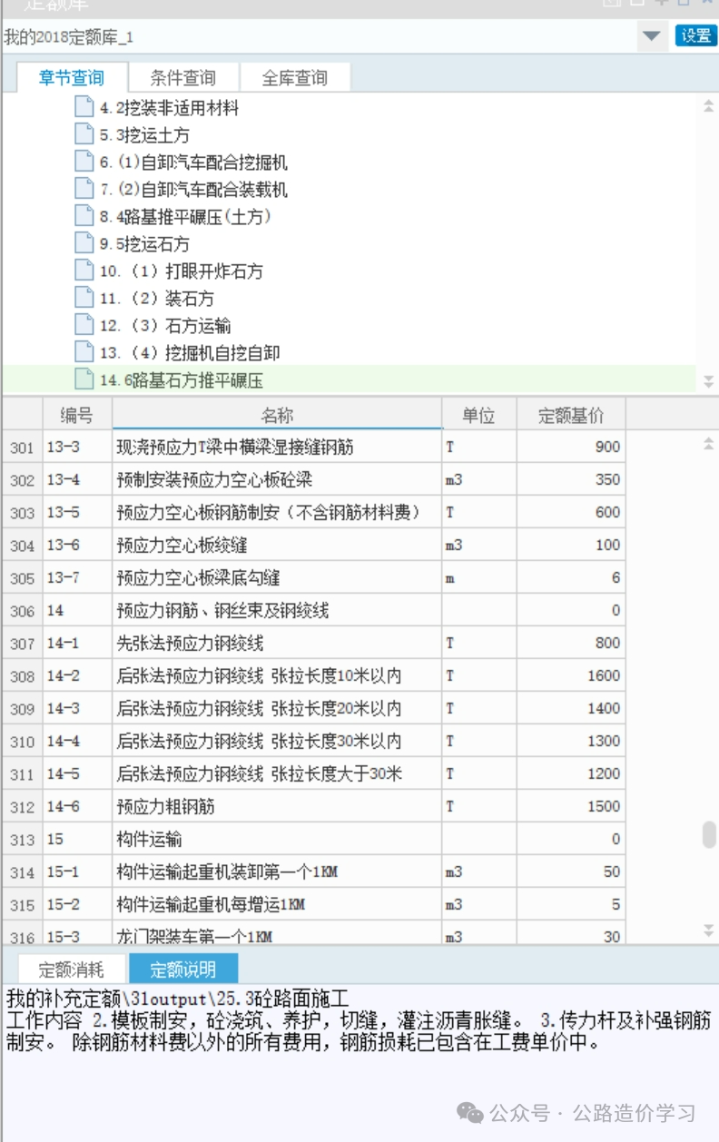Click the document icon of 12.(3)石方运输

84,325
